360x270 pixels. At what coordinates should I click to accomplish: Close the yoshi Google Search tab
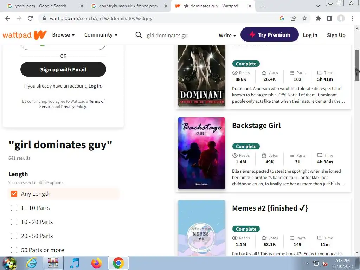tap(81, 6)
